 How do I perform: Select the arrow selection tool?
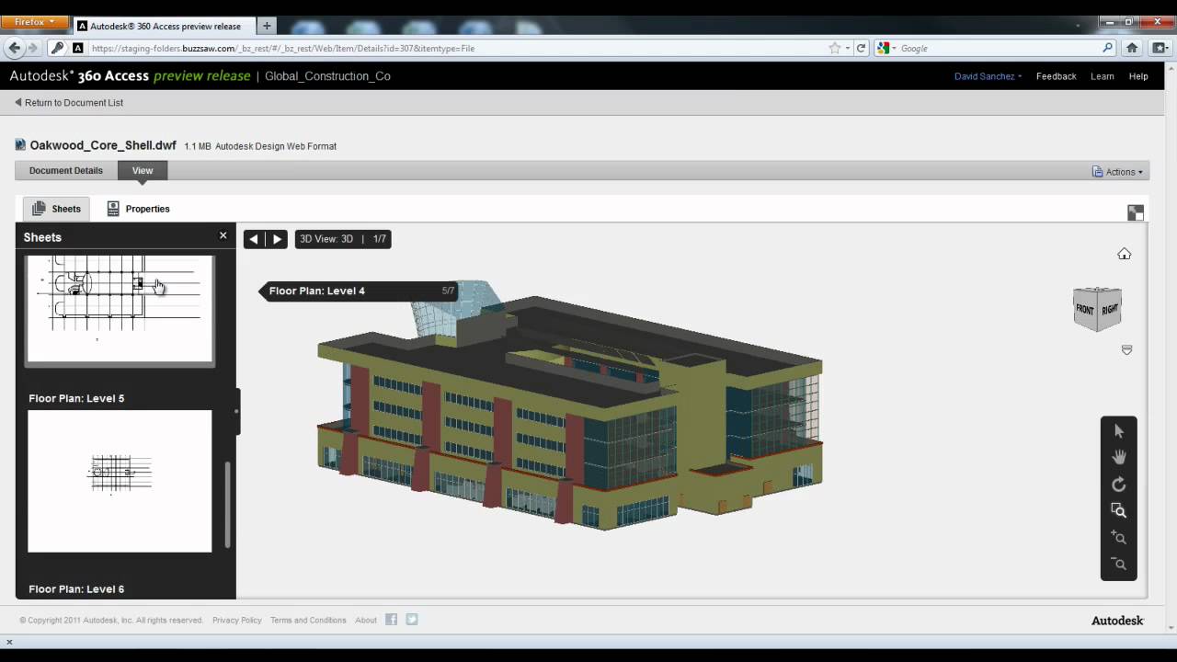(1119, 430)
